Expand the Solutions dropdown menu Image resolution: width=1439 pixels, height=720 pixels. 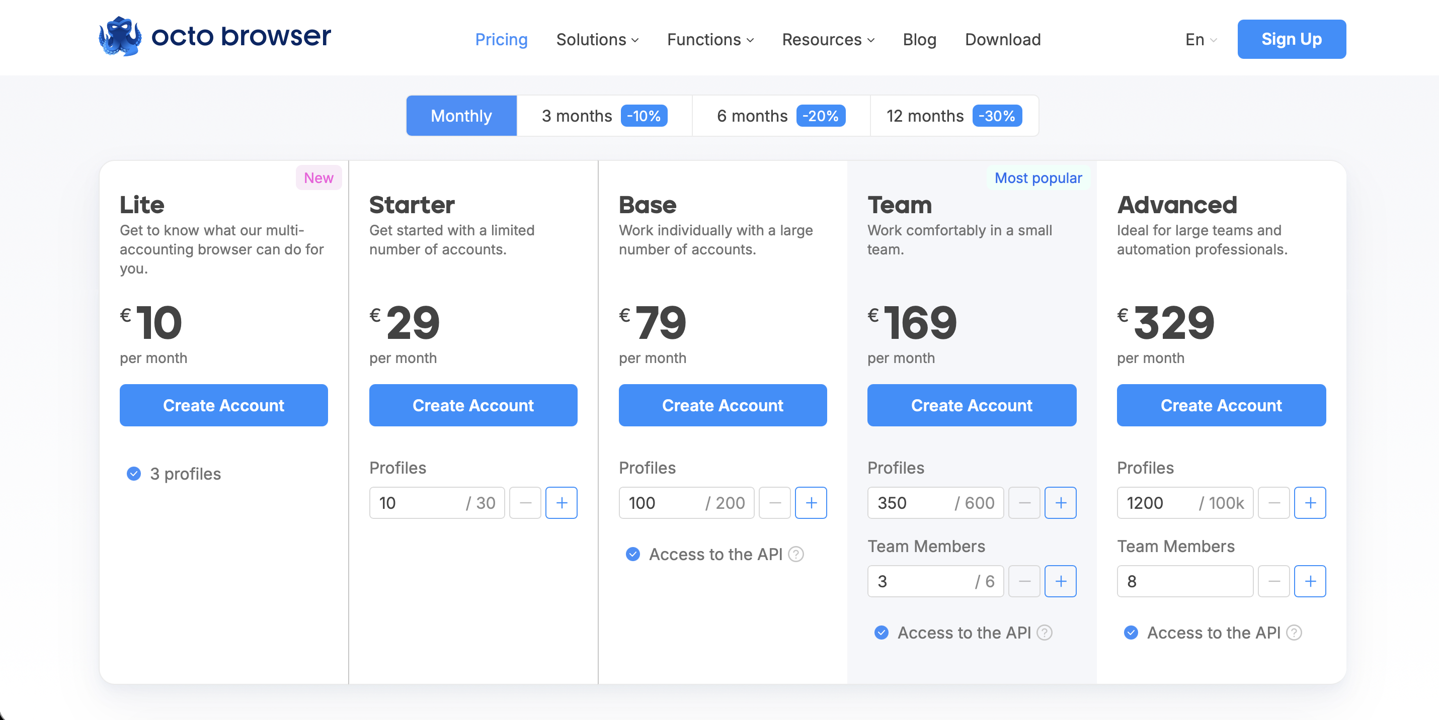click(x=597, y=40)
